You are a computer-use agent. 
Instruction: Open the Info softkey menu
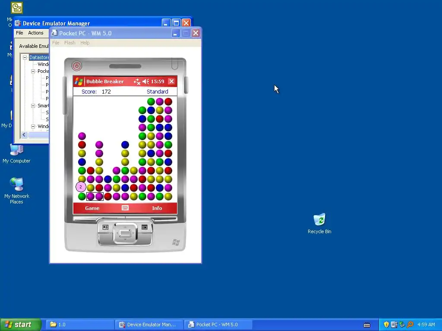point(157,208)
